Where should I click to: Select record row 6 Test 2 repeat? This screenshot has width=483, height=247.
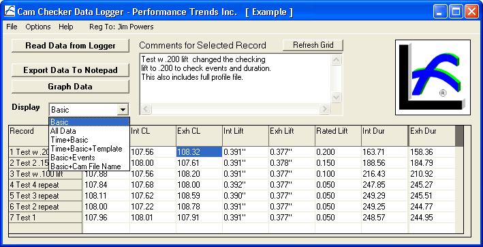pyautogui.click(x=45, y=206)
